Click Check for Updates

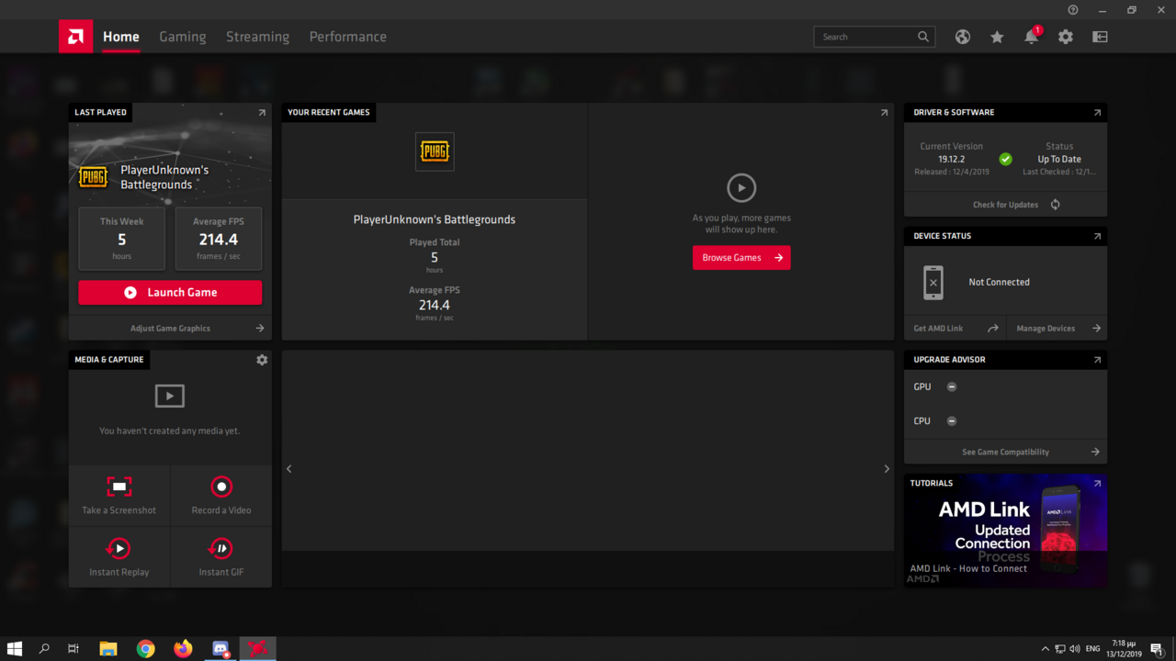point(1005,205)
